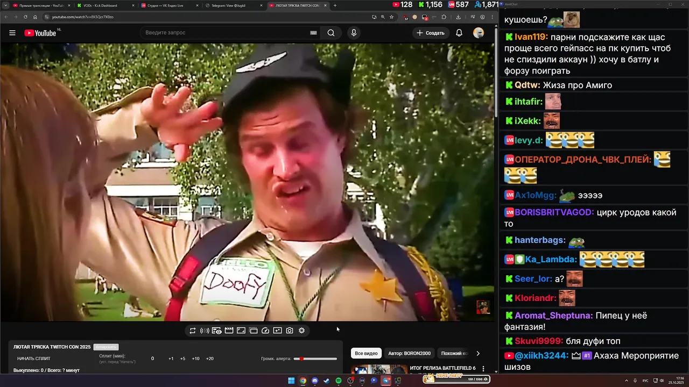Screen dimensions: 689x387
Task: View site information icon by URL
Action: pyautogui.click(x=46, y=17)
